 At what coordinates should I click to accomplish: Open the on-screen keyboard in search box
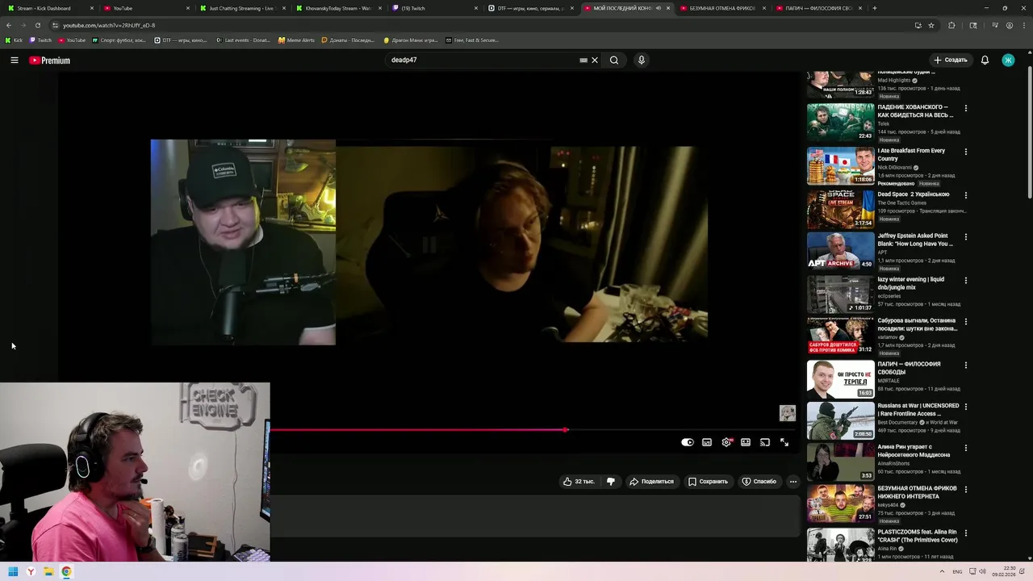coord(583,60)
